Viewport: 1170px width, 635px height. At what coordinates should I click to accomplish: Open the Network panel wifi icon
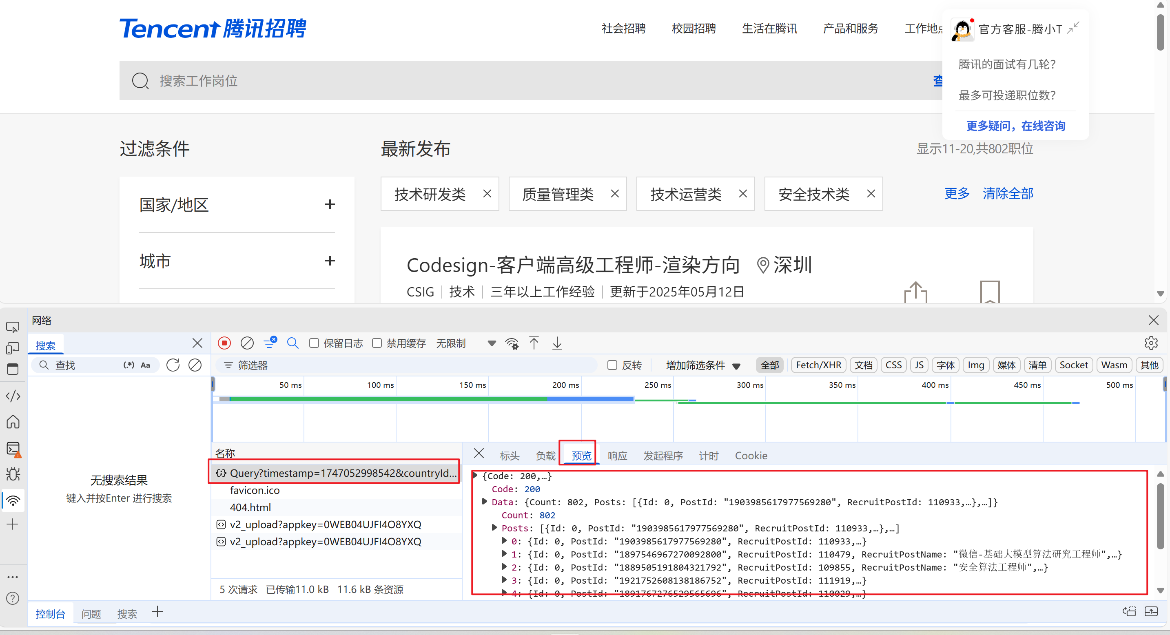click(x=13, y=500)
